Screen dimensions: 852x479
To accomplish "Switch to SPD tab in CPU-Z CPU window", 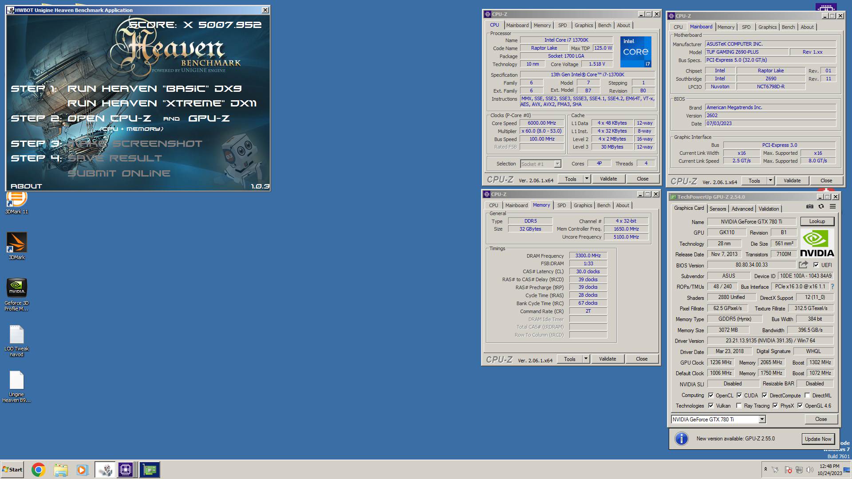I will click(562, 25).
